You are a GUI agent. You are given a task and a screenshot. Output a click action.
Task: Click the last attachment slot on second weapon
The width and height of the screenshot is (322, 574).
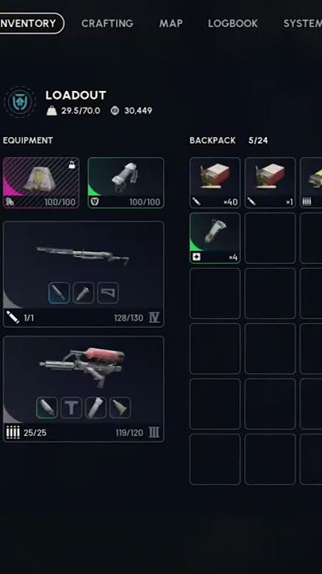click(120, 407)
